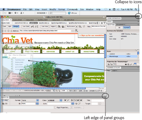Viewport: 142px width, 120px height.
Task: Open the Extend Dreamweaver gear menu
Action: (x=16, y=13)
